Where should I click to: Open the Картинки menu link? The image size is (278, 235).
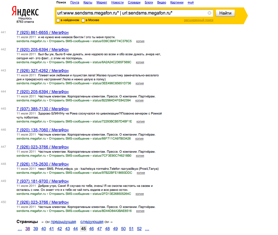pos(177,3)
